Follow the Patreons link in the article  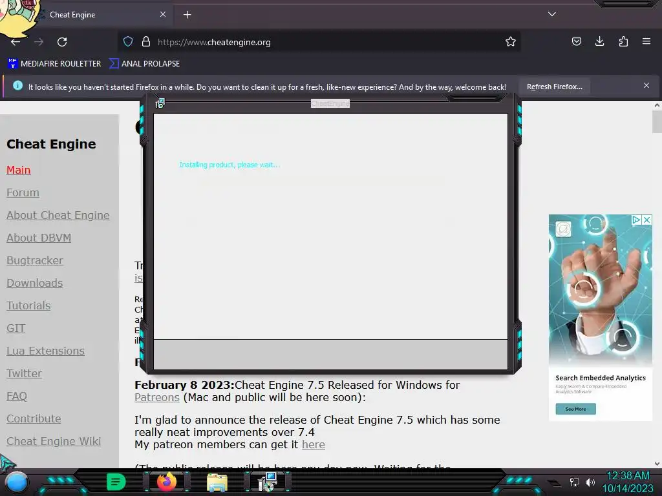pos(157,398)
